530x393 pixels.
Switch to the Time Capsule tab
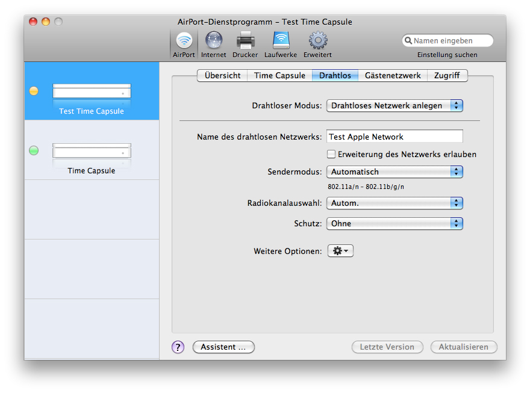(x=279, y=75)
